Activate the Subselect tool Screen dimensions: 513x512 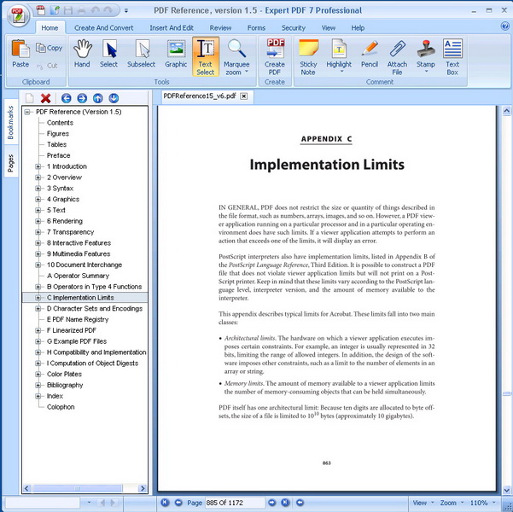[x=142, y=54]
